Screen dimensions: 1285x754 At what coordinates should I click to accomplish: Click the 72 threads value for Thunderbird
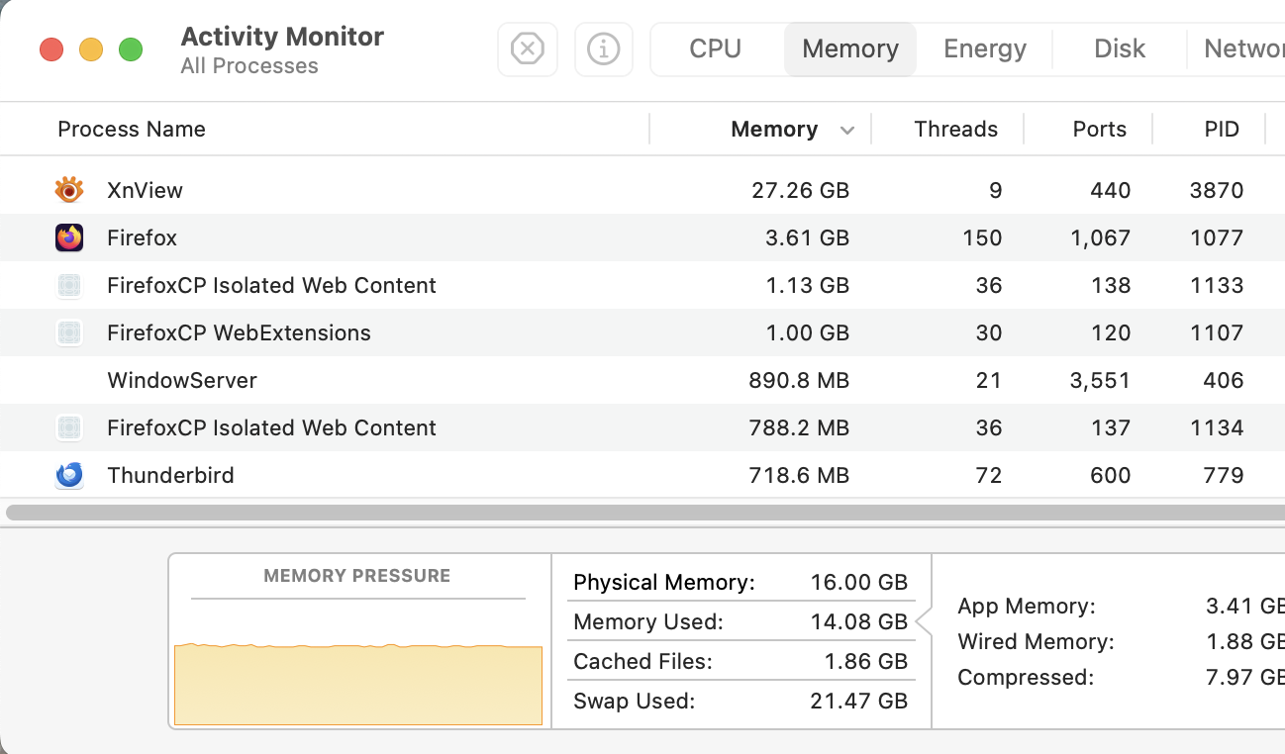pyautogui.click(x=989, y=475)
